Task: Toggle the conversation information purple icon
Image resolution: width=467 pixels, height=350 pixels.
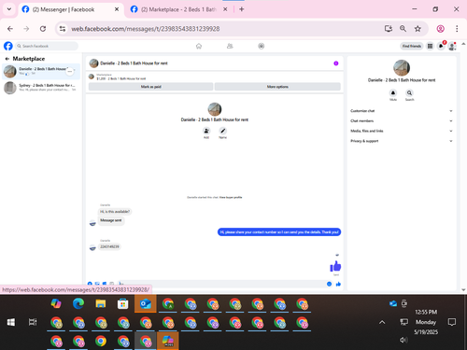Action: pyautogui.click(x=336, y=63)
